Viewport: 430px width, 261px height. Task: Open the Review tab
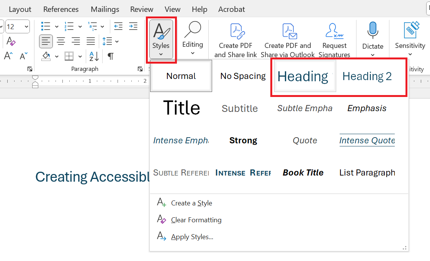[142, 9]
